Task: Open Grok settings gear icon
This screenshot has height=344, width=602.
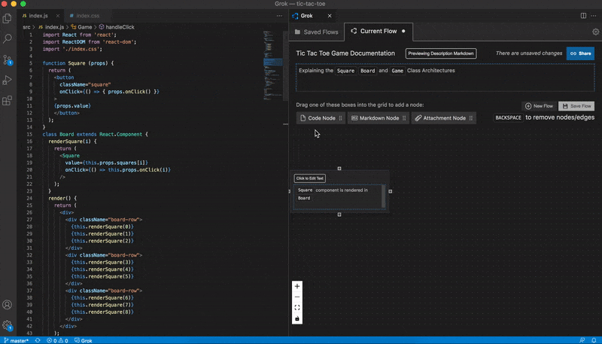Action: tap(595, 32)
